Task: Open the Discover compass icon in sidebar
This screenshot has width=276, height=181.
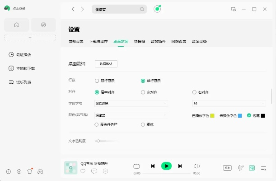Action: coord(43,25)
